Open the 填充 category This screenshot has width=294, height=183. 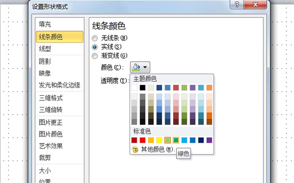[x=60, y=24]
